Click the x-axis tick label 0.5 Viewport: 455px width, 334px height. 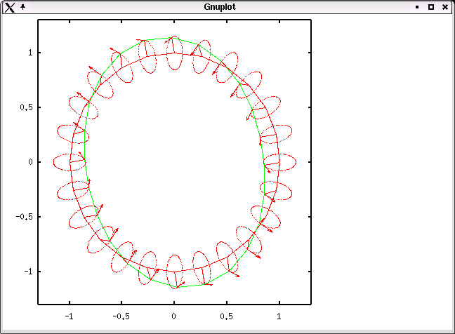coord(227,316)
